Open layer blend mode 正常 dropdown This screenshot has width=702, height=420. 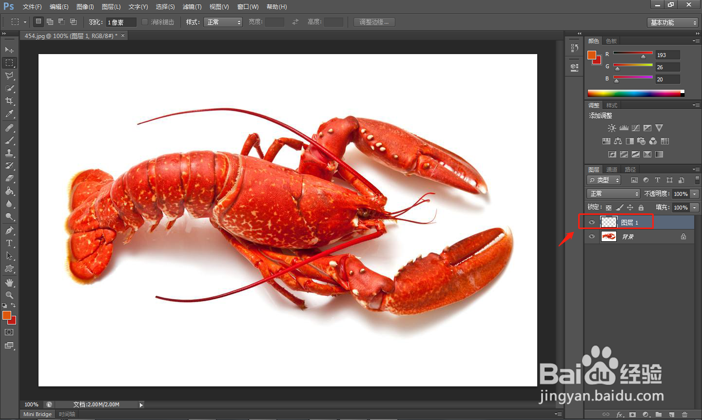click(613, 194)
